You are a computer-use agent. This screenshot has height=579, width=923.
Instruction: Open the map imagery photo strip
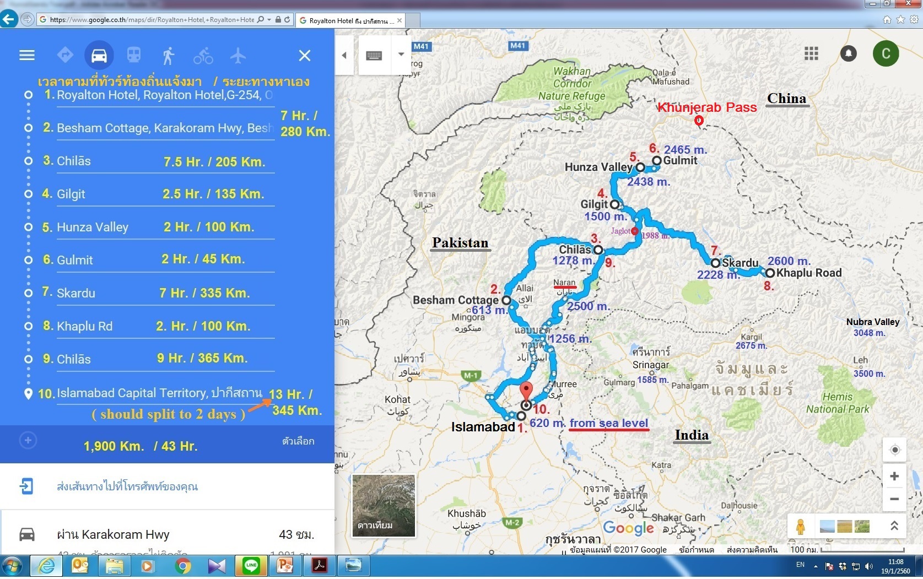coord(844,527)
